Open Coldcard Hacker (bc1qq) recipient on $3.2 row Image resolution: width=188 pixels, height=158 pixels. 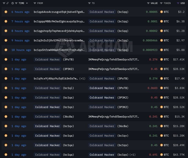click(x=102, y=12)
